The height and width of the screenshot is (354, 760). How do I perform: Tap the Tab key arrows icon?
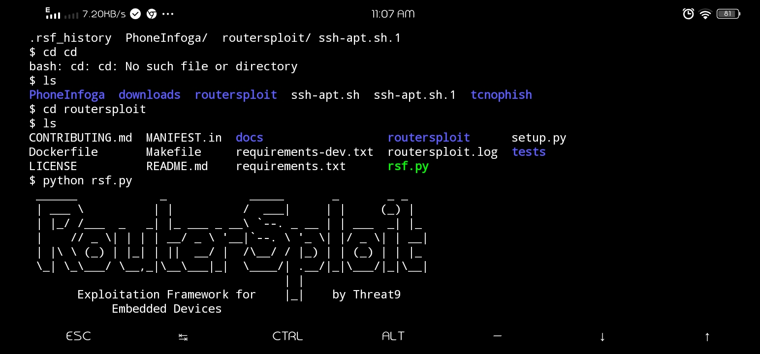click(x=183, y=337)
